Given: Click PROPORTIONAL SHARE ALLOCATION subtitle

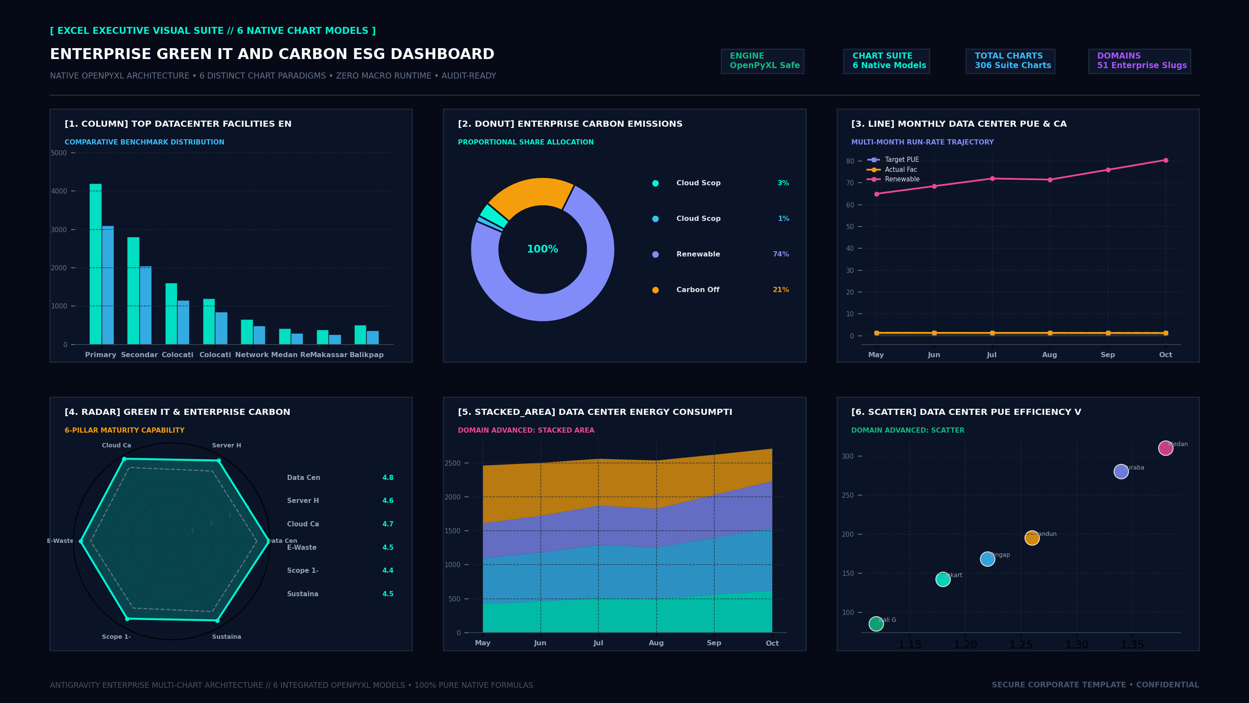Looking at the screenshot, I should click(526, 142).
